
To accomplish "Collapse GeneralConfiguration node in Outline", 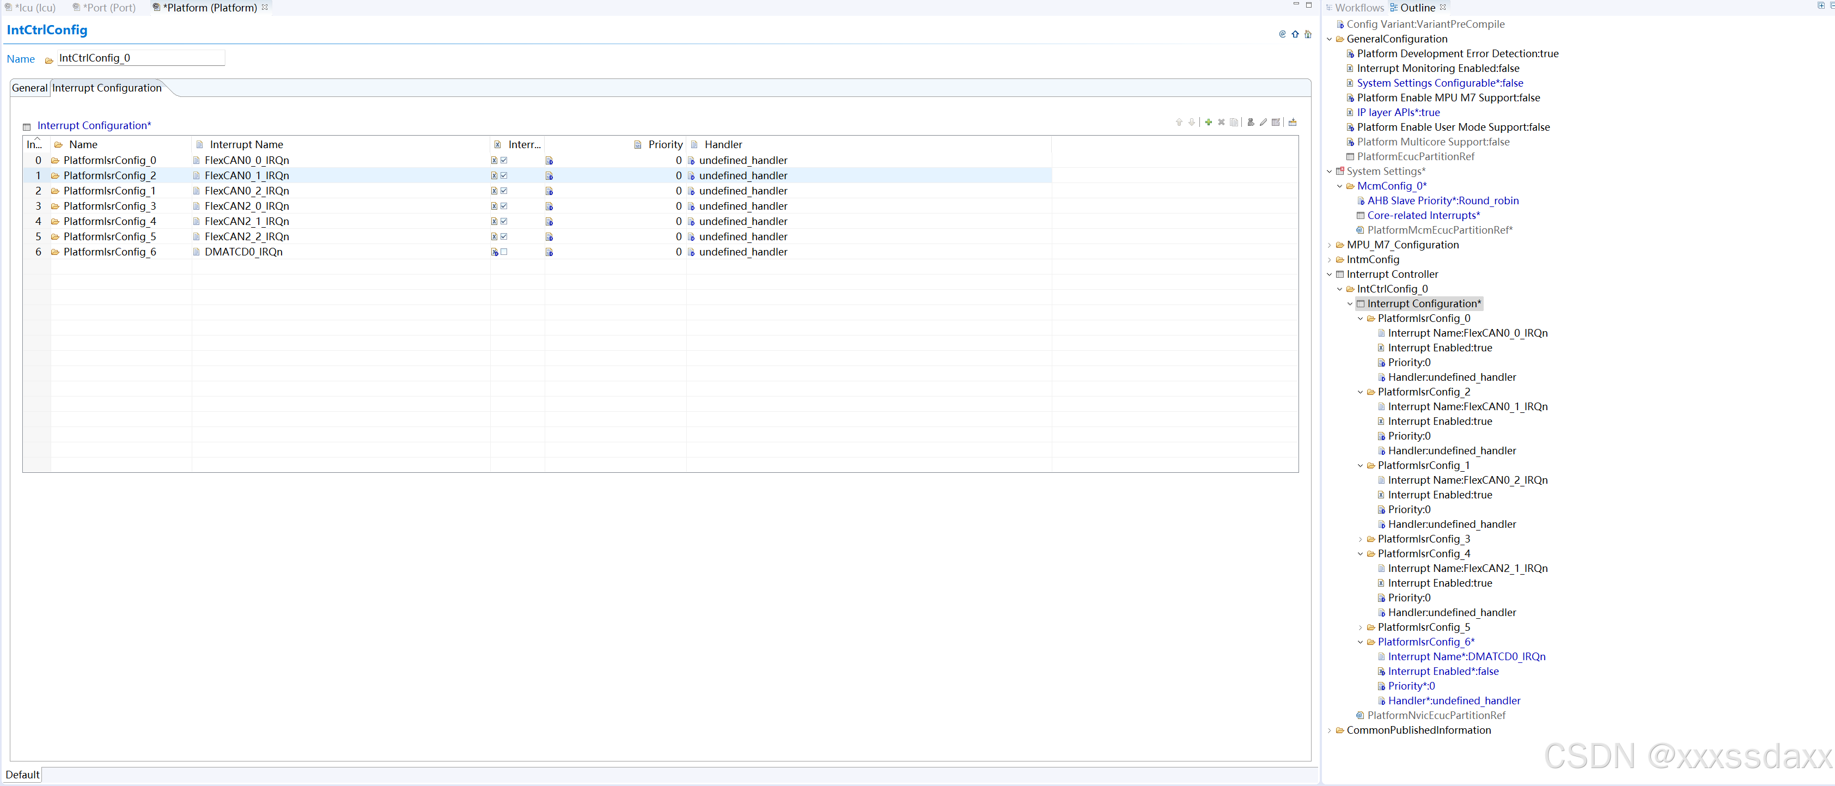I will click(1329, 39).
